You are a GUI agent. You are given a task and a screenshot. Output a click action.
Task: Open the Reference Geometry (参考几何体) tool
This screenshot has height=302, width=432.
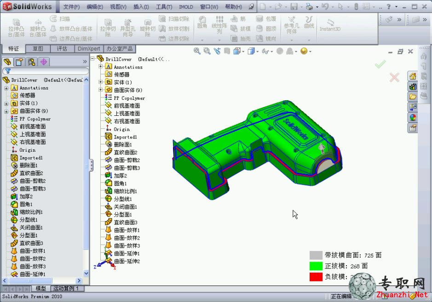pyautogui.click(x=292, y=25)
